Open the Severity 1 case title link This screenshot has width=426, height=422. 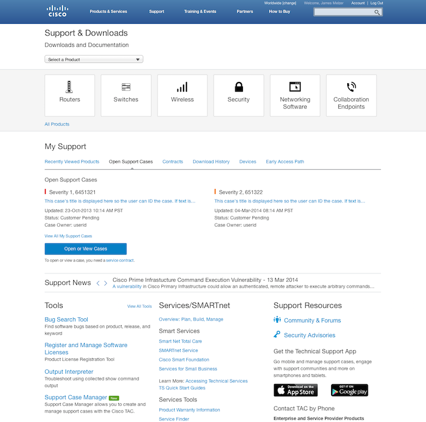pos(120,201)
